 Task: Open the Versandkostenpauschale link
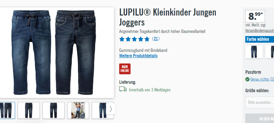coord(260,31)
